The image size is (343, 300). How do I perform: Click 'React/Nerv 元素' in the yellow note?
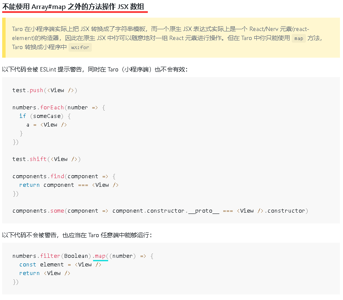271,29
